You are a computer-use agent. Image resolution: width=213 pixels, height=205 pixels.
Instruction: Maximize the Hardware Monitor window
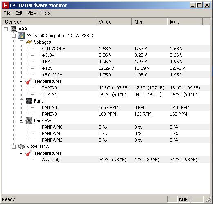tap(200, 5)
